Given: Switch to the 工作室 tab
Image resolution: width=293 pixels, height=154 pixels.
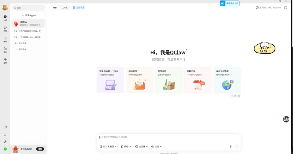Looking at the screenshot, I should [x=65, y=8].
